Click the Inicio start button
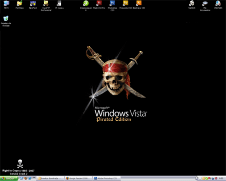Viewport: 226px width, 181px height. 9,178
